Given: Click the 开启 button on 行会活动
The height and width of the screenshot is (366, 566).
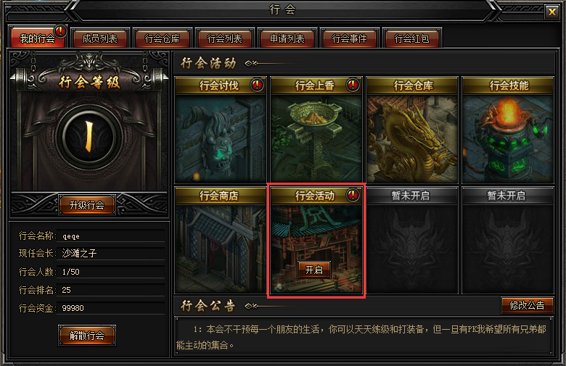Looking at the screenshot, I should point(314,270).
